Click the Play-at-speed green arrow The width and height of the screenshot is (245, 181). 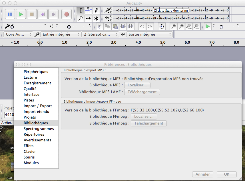pyautogui.click(x=208, y=27)
